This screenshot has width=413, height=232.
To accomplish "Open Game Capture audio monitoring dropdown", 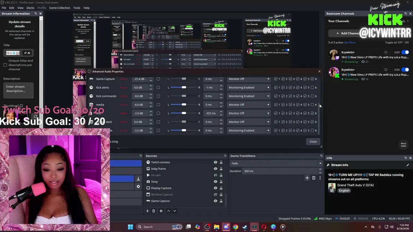I will tap(248, 79).
